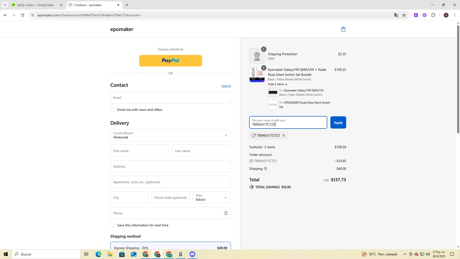Image resolution: width=460 pixels, height=259 pixels.
Task: Open the Country/Region dropdown
Action: coord(171,135)
